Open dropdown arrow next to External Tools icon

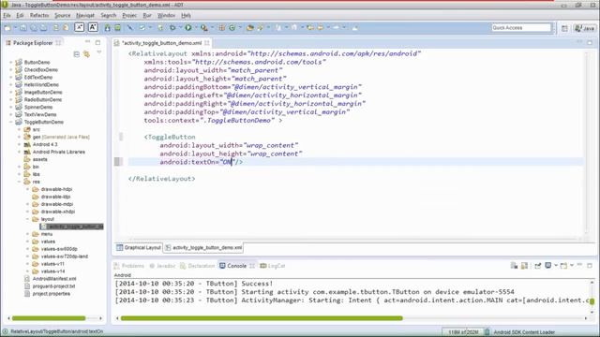212,27
